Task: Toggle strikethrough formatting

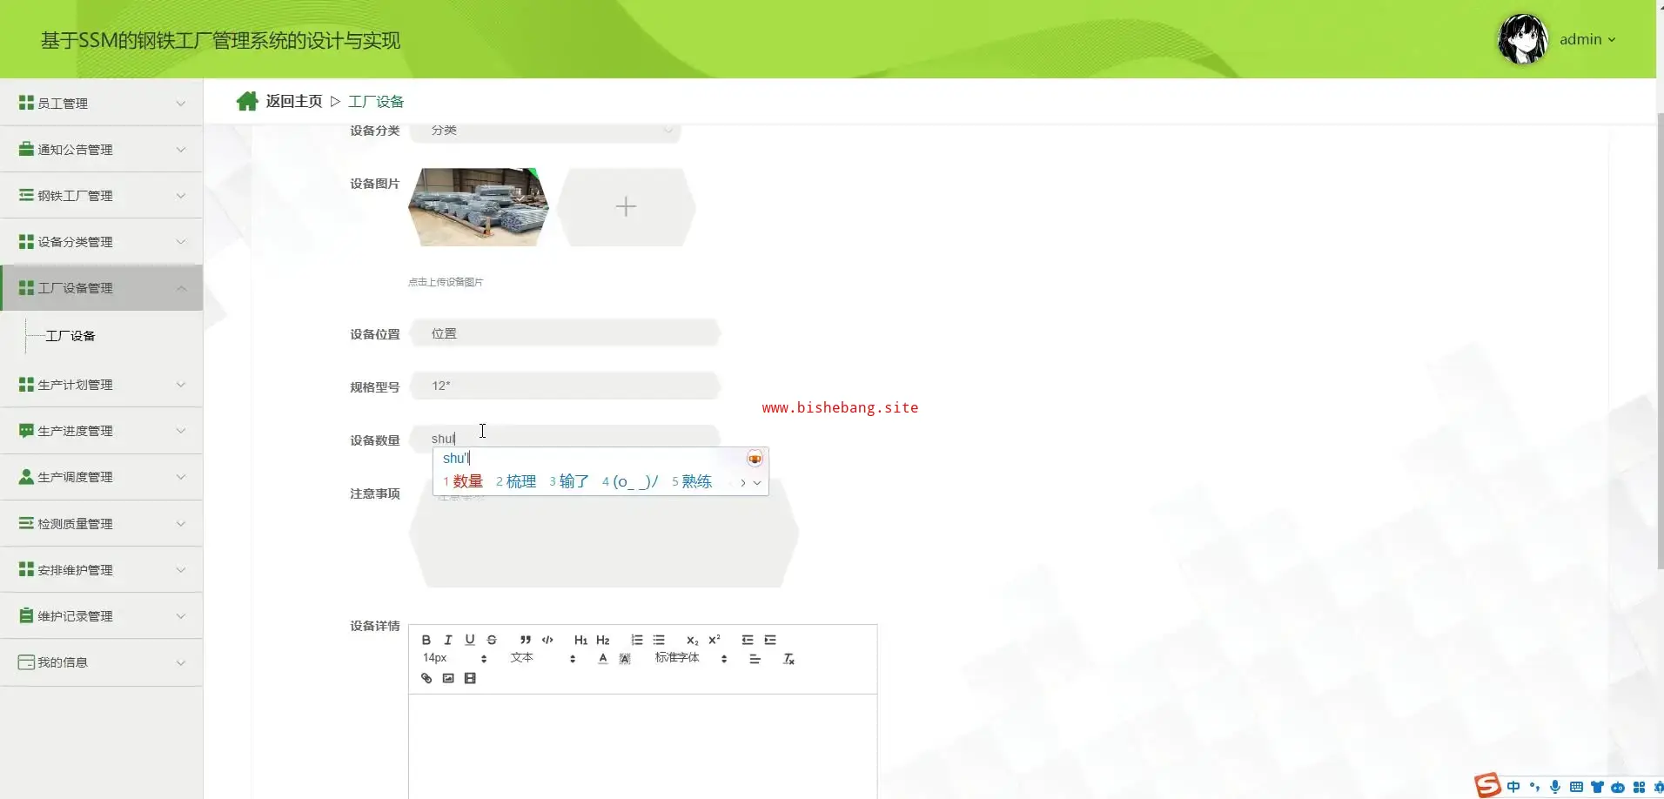Action: (492, 640)
